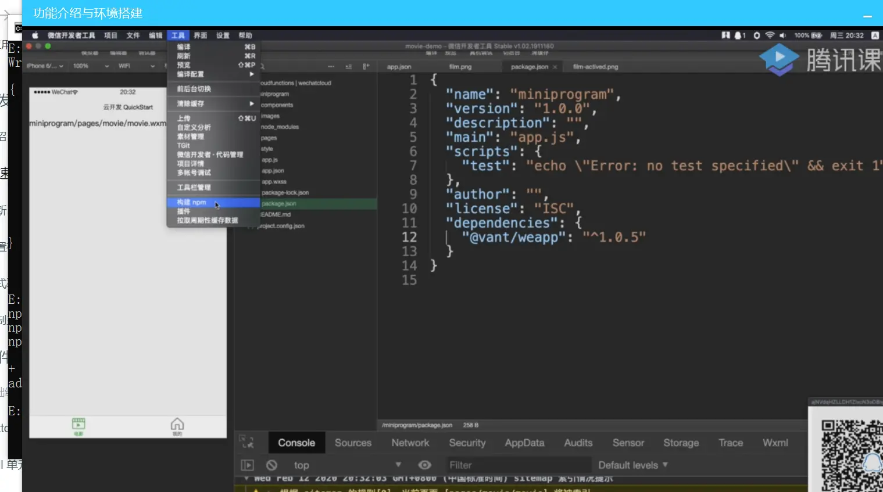Open the iPhone 6 device dropdown
Screen dimensions: 883x492
pos(45,66)
